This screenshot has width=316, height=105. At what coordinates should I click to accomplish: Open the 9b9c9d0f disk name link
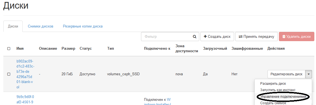[x=25, y=99]
